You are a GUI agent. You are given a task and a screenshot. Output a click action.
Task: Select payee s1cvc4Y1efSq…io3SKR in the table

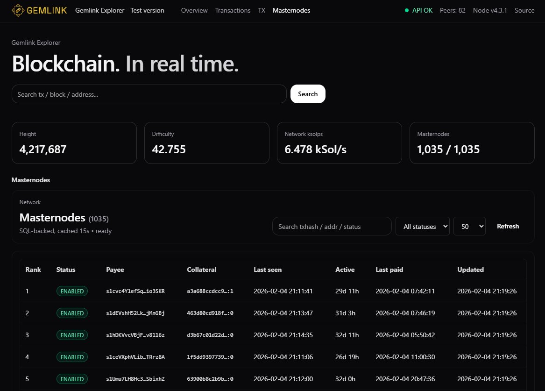pyautogui.click(x=135, y=291)
